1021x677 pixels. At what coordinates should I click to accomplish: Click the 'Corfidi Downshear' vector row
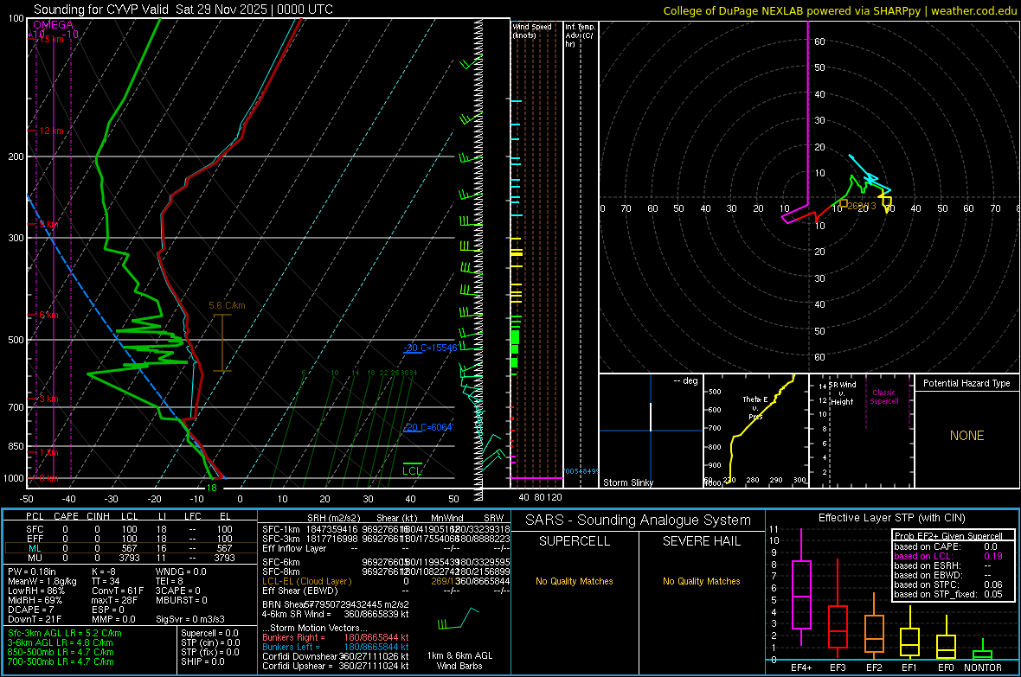(336, 656)
